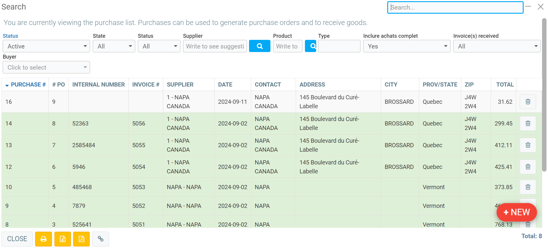Sort by the PURCHASE # column header
548x248 pixels.
click(28, 85)
